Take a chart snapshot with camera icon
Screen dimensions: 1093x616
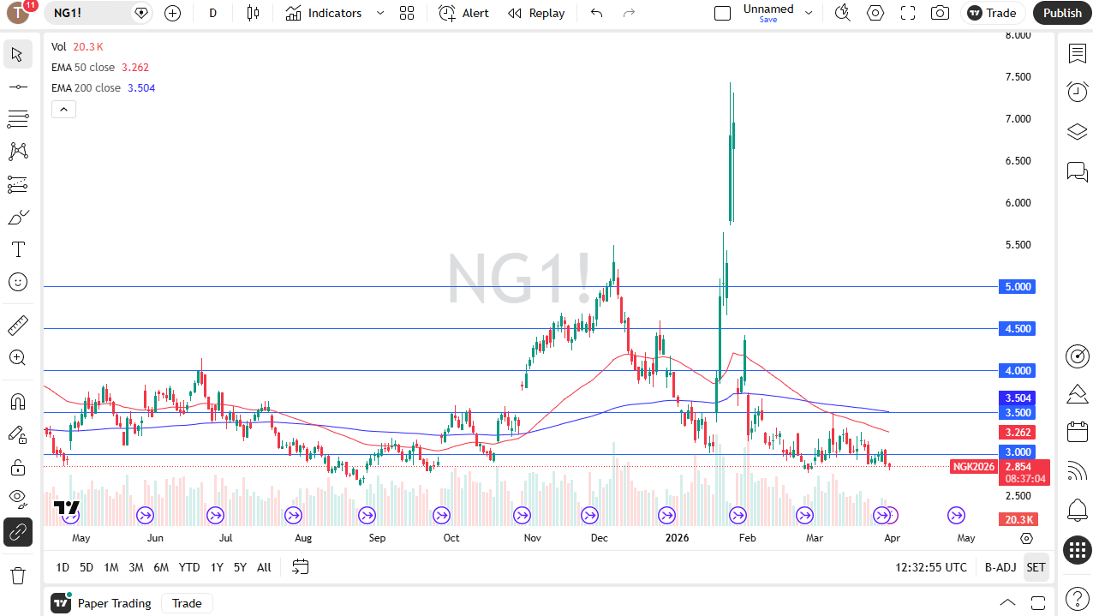click(941, 13)
